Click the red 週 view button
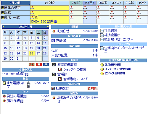The height and width of the screenshot is (114, 148). (x=39, y=64)
